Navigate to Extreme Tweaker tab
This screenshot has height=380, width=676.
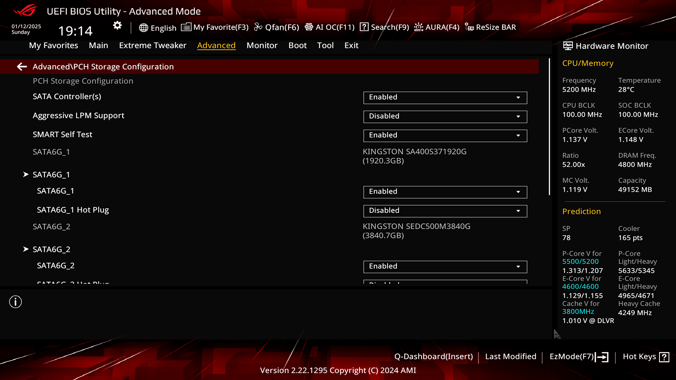pos(153,45)
